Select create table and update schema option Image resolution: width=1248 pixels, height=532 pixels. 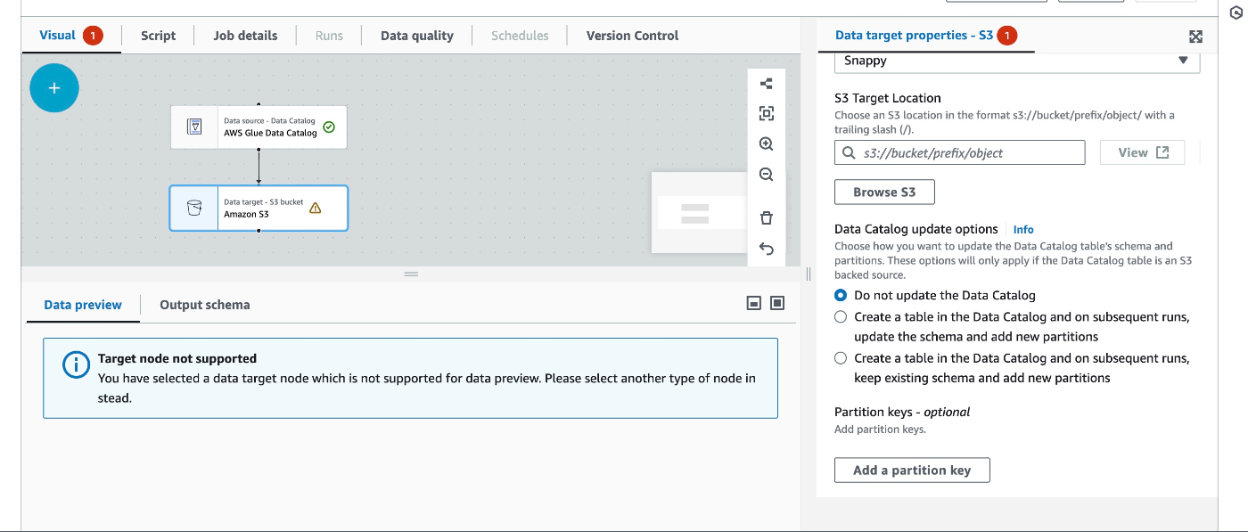[x=841, y=316]
